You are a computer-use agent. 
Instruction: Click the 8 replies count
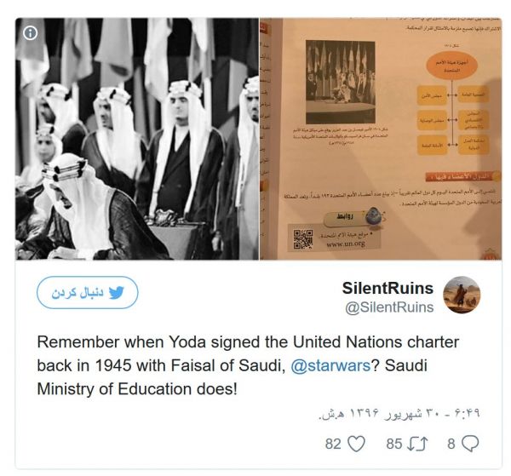tap(451, 444)
